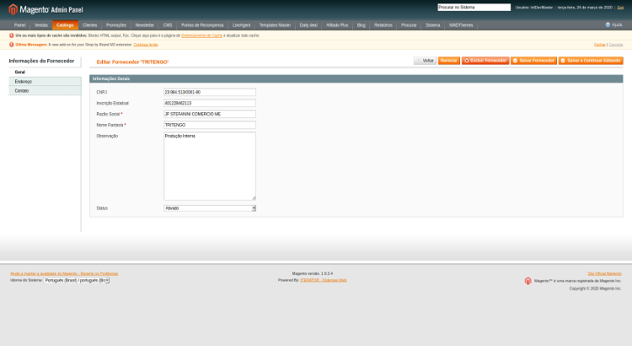The width and height of the screenshot is (632, 346).
Task: Click the Observação text area
Action: click(210, 166)
